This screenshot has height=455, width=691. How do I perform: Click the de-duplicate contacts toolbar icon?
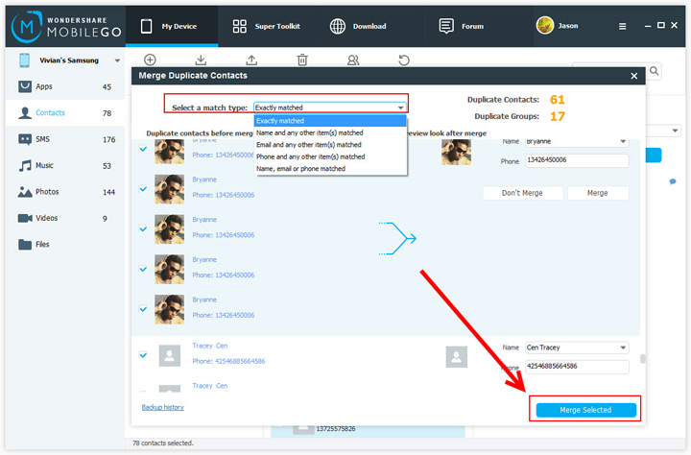pyautogui.click(x=353, y=60)
